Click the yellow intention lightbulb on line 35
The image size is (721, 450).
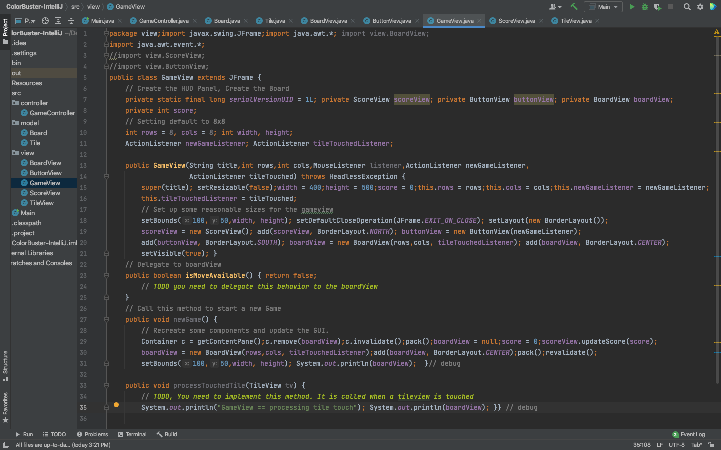[x=116, y=406]
